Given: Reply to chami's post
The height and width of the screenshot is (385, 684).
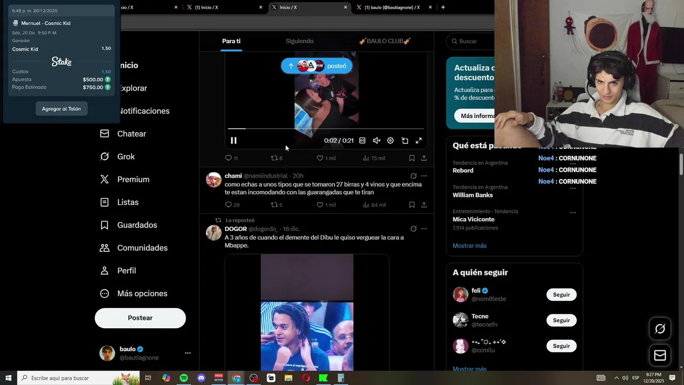Looking at the screenshot, I should click(x=232, y=205).
